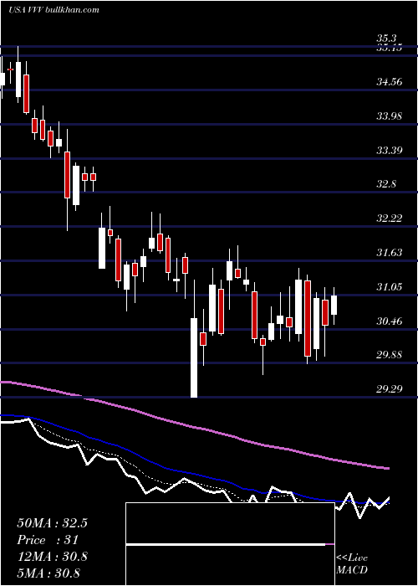
Task: Click the 32.22 price level label
Action: tap(390, 218)
